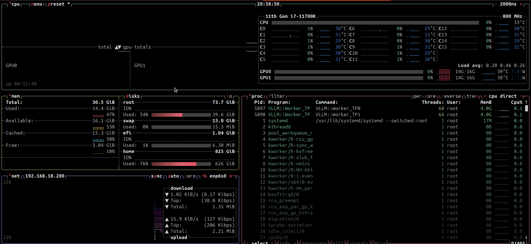Screen dimensions: 531x244
Task: Decrease update interval with the minus sign
Action: click(x=496, y=4)
